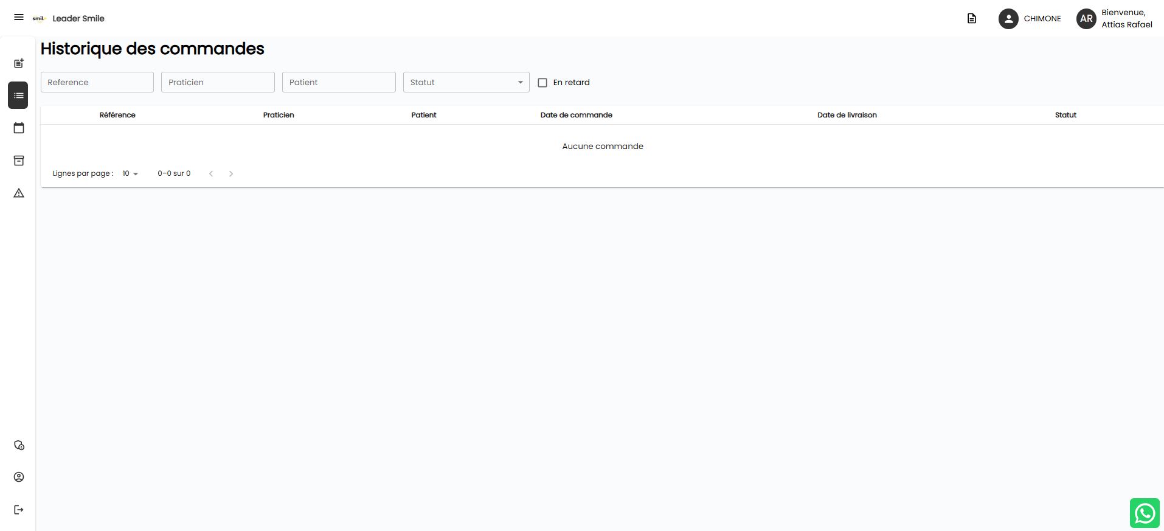
Task: Open the warning triangle sidebar icon
Action: (x=19, y=193)
